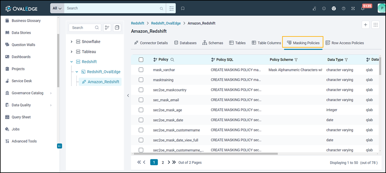Screen dimensions: 386x173
Task: Collapse the Redshift tree node
Action: [72, 62]
